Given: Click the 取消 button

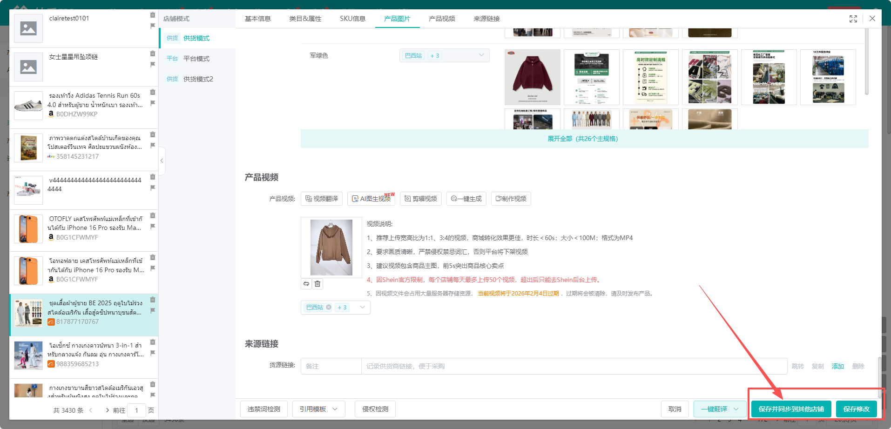Looking at the screenshot, I should coord(675,409).
